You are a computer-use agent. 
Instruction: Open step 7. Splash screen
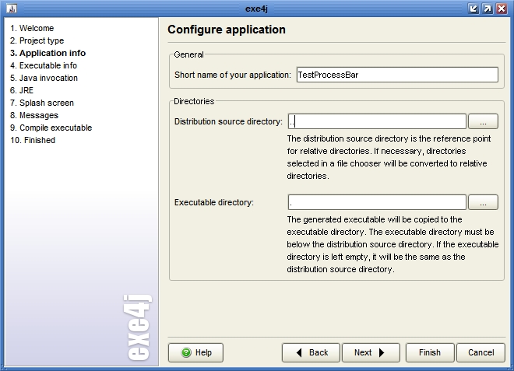pyautogui.click(x=42, y=103)
